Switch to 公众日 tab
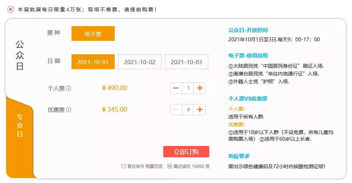This screenshot has height=183, width=352. [20, 55]
